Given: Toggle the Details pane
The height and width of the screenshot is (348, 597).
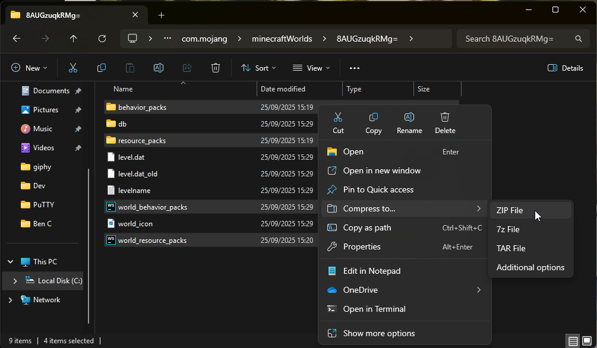Looking at the screenshot, I should (x=565, y=68).
